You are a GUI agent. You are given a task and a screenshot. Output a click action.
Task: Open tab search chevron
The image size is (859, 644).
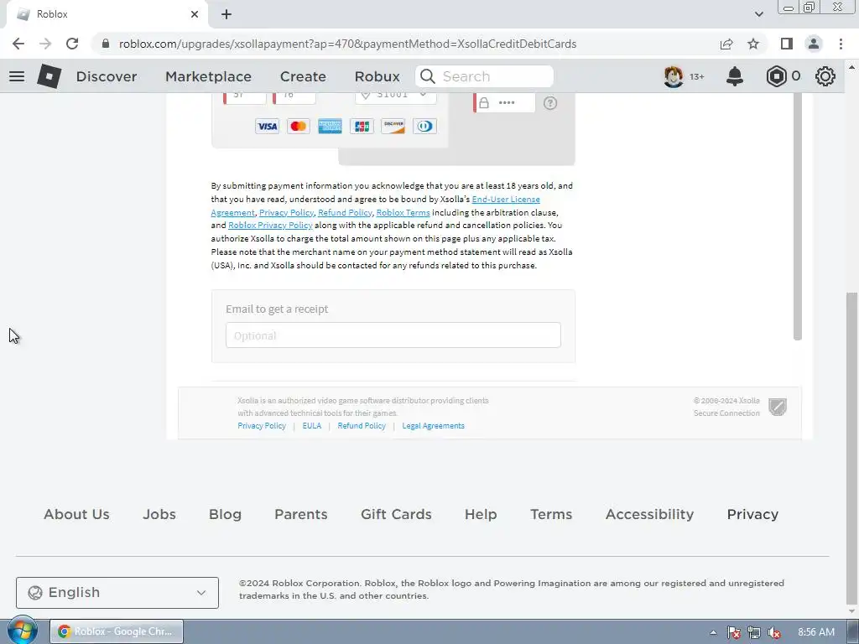pyautogui.click(x=758, y=14)
